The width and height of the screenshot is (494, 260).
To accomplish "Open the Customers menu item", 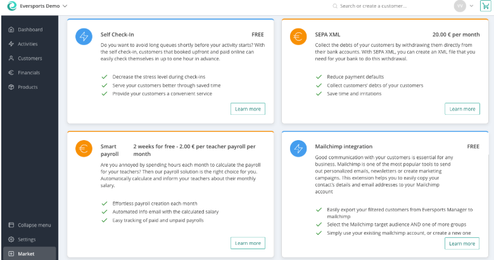I will pyautogui.click(x=30, y=58).
